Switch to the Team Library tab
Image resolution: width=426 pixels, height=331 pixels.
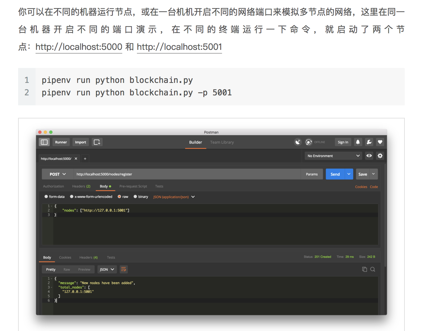click(222, 142)
